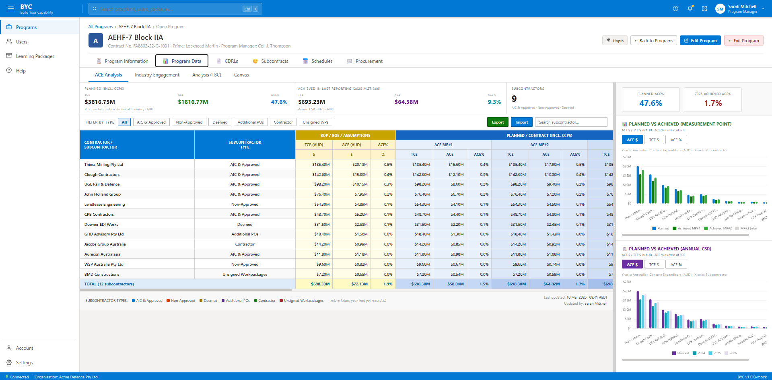The height and width of the screenshot is (380, 772).
Task: Select the ACE Analysis tab
Action: 108,75
